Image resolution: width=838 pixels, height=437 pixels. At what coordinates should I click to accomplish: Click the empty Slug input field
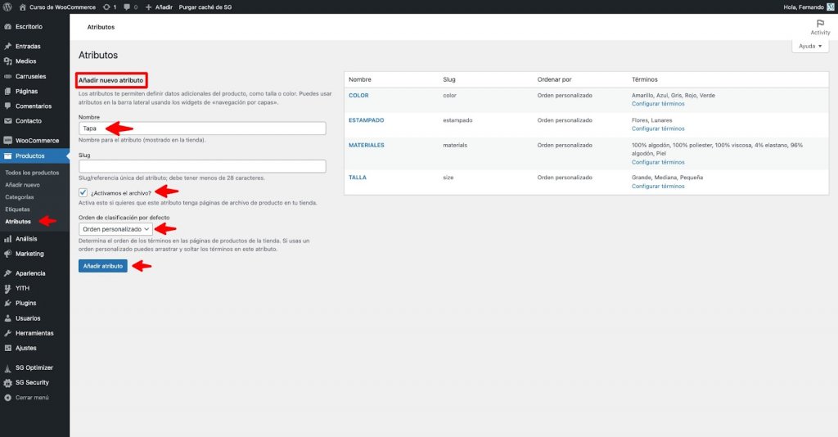tap(202, 166)
